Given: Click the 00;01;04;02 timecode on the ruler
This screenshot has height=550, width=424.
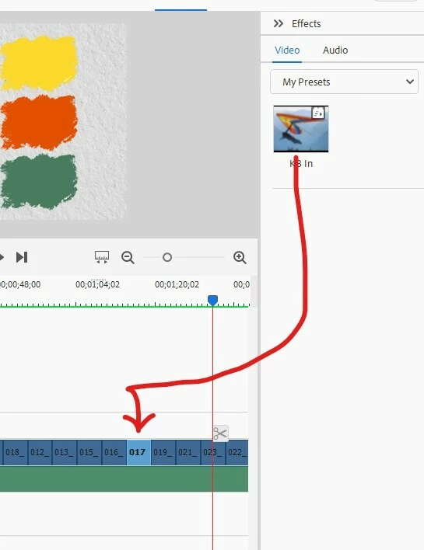Looking at the screenshot, I should (98, 284).
